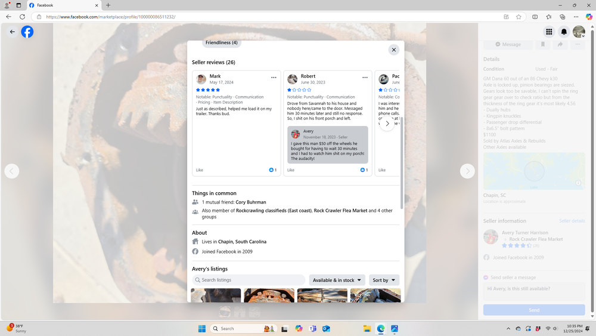Open more listing options ellipsis
This screenshot has width=596, height=336.
tap(578, 45)
